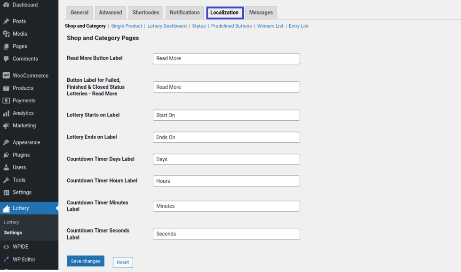
Task: Click the Posts pin icon in sidebar
Action: 6,21
